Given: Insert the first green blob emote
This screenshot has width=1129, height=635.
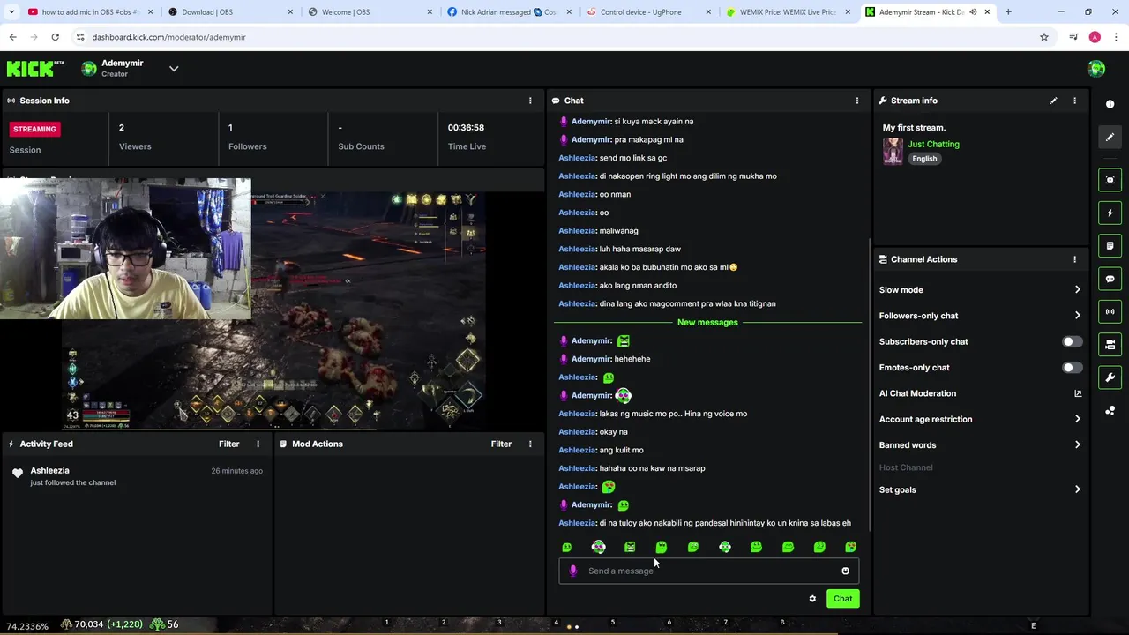Looking at the screenshot, I should click(x=567, y=547).
